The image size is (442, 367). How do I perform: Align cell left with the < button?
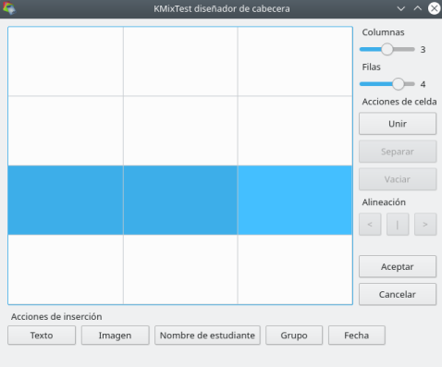coord(370,225)
